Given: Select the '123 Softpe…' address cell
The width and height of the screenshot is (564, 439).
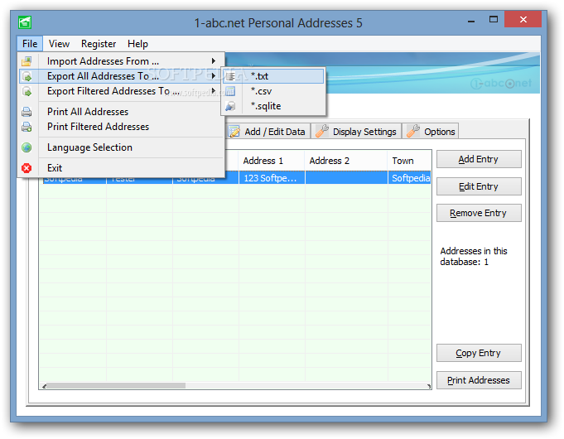Looking at the screenshot, I should click(272, 178).
